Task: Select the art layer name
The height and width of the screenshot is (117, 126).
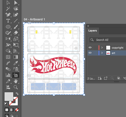Action: 113,53
